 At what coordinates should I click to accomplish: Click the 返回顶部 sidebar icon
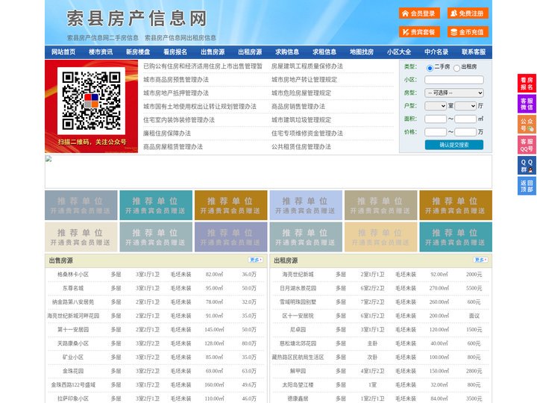point(527,186)
